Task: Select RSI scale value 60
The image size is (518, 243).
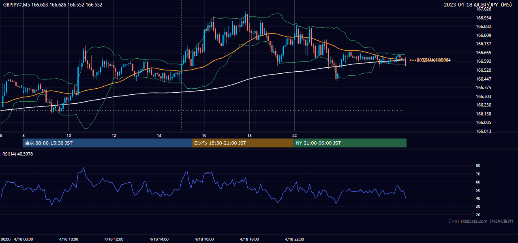Action: pyautogui.click(x=478, y=182)
